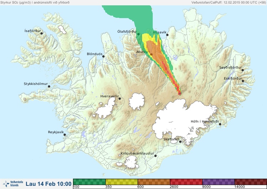The height and width of the screenshot is (189, 267).
Task: Click the 'Reykjavík' label
Action: click(56, 132)
